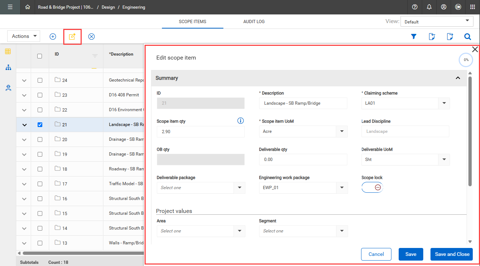The width and height of the screenshot is (480, 266).
Task: Click the ID column filter icon
Action: 95,56
